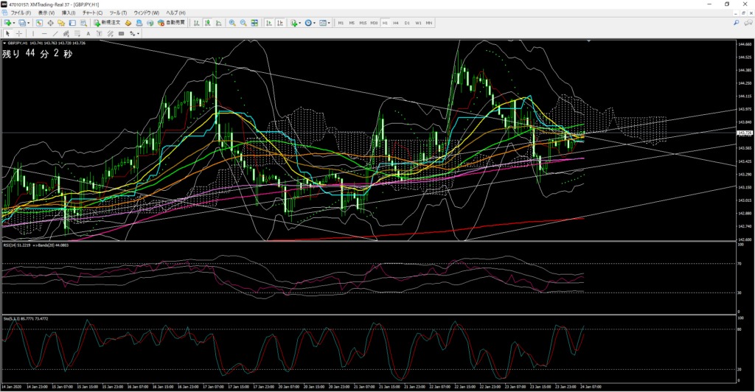Expand the Arrows tool dropdown arrow
The image size is (755, 392).
138,34
